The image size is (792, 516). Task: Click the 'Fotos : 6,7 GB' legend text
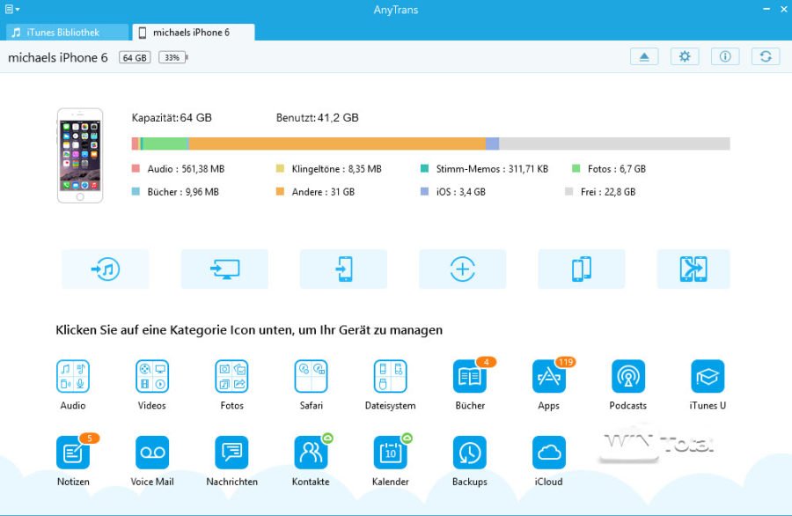tap(617, 169)
